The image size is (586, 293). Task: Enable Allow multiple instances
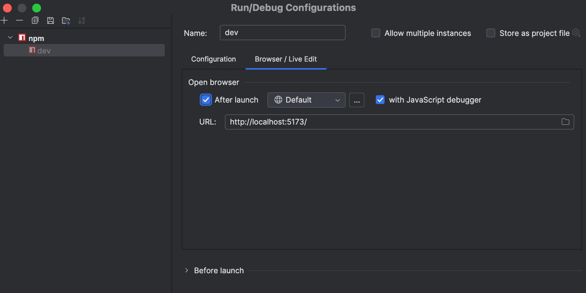376,33
